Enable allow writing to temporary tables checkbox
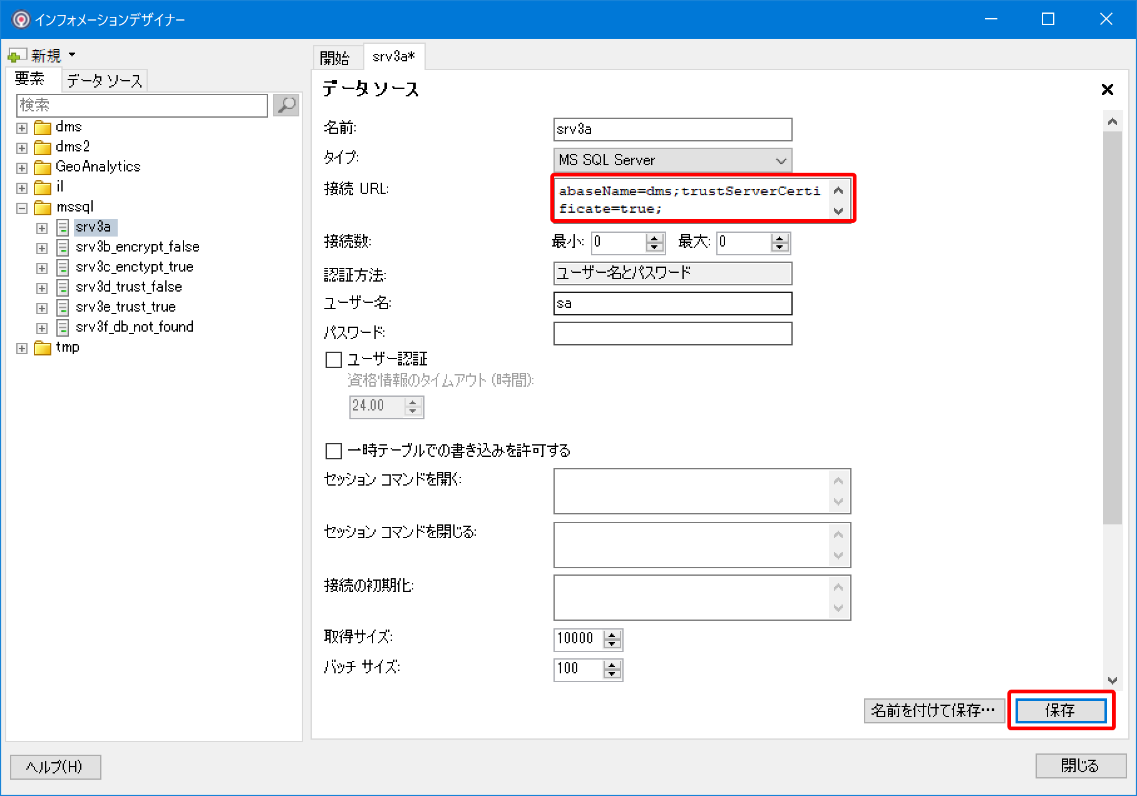The image size is (1137, 796). point(334,451)
